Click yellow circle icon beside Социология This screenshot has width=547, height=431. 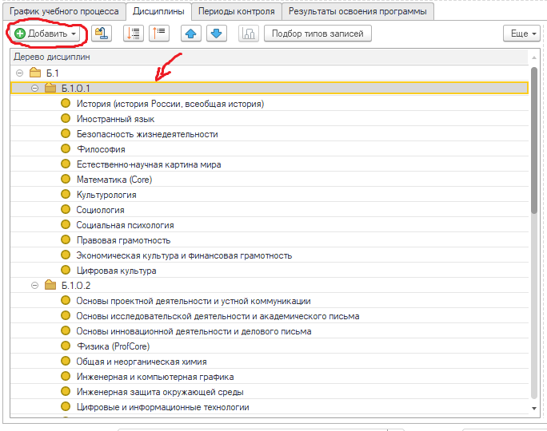coord(66,209)
